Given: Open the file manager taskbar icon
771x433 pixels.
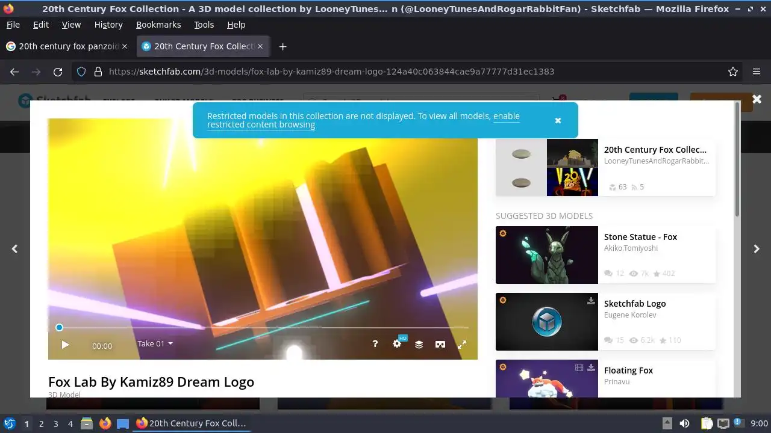Looking at the screenshot, I should 87,423.
